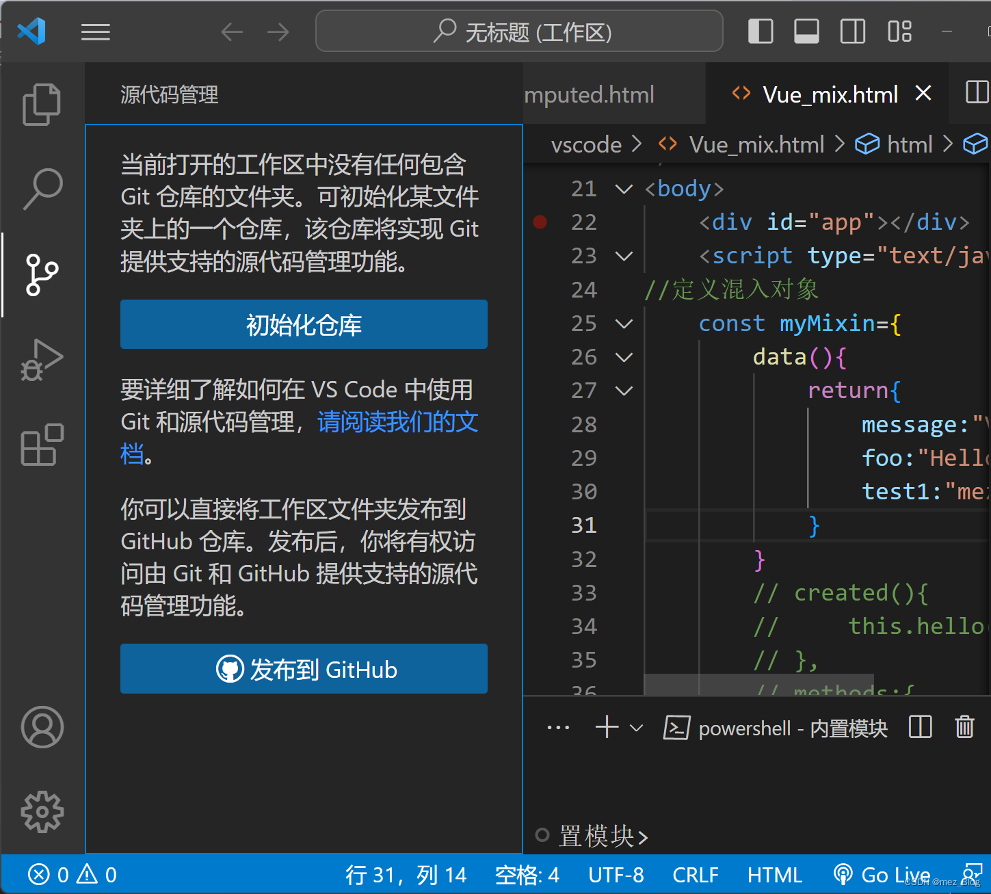Click the Vue_mix.html breadcrumb item
991x894 pixels.
756,144
